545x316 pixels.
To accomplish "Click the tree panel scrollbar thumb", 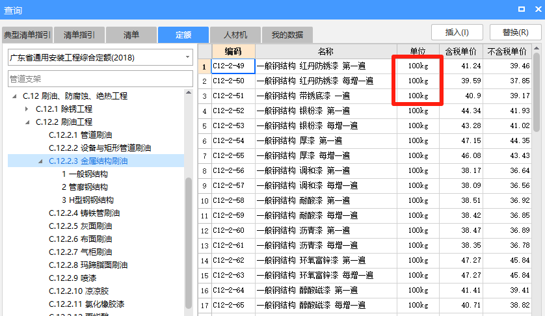I will (189, 243).
